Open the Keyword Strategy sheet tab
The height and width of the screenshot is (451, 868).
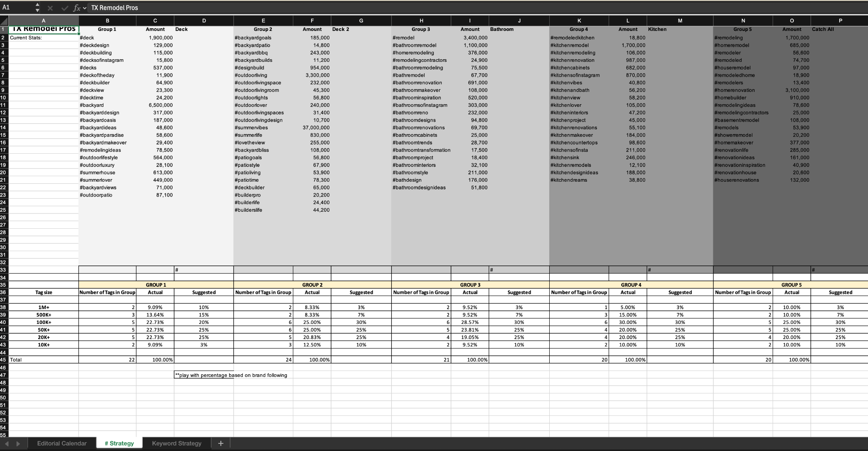coord(177,443)
